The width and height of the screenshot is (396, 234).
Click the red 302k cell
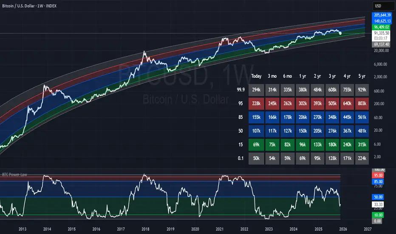click(303, 103)
